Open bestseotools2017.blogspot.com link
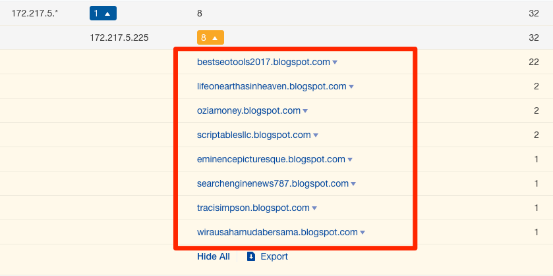Viewport: 553px width, 276px height. (x=264, y=62)
